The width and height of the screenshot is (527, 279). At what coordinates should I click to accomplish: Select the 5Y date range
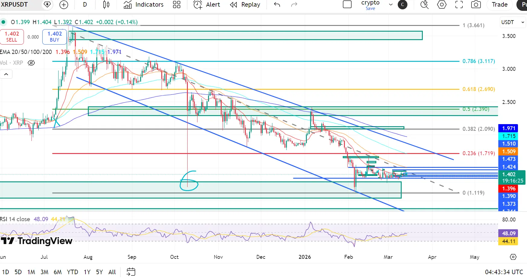point(99,272)
